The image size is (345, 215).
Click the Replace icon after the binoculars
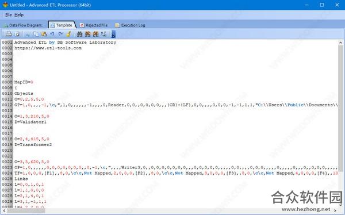[x=103, y=34]
